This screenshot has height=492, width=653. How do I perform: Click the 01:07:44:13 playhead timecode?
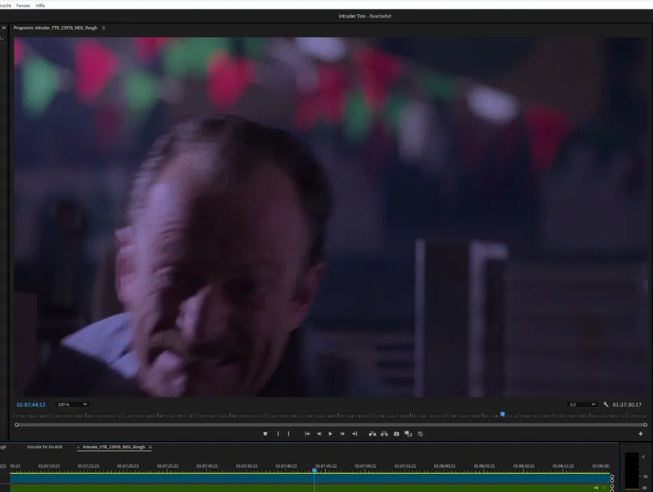point(31,404)
